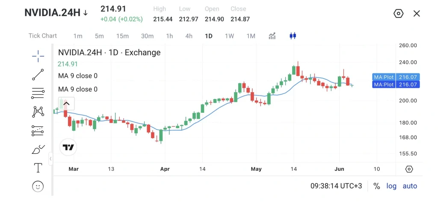Click the May date axis label

(x=256, y=169)
